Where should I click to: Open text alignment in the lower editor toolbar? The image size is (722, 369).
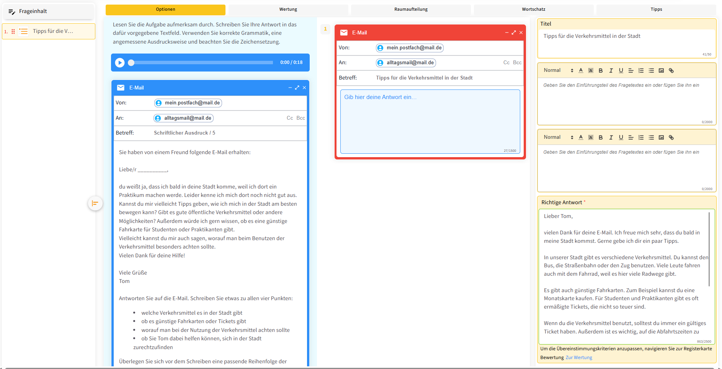pyautogui.click(x=631, y=138)
